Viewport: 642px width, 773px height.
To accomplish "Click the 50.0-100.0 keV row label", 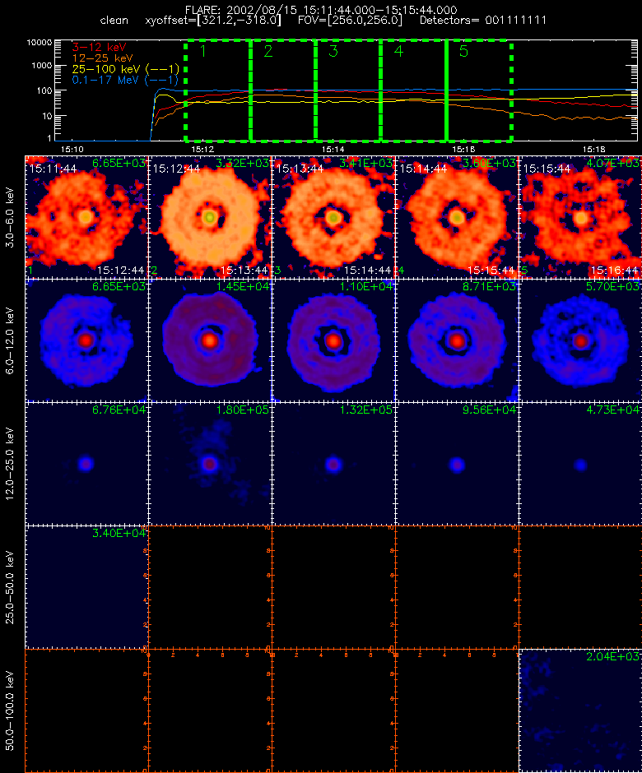I will [10, 711].
